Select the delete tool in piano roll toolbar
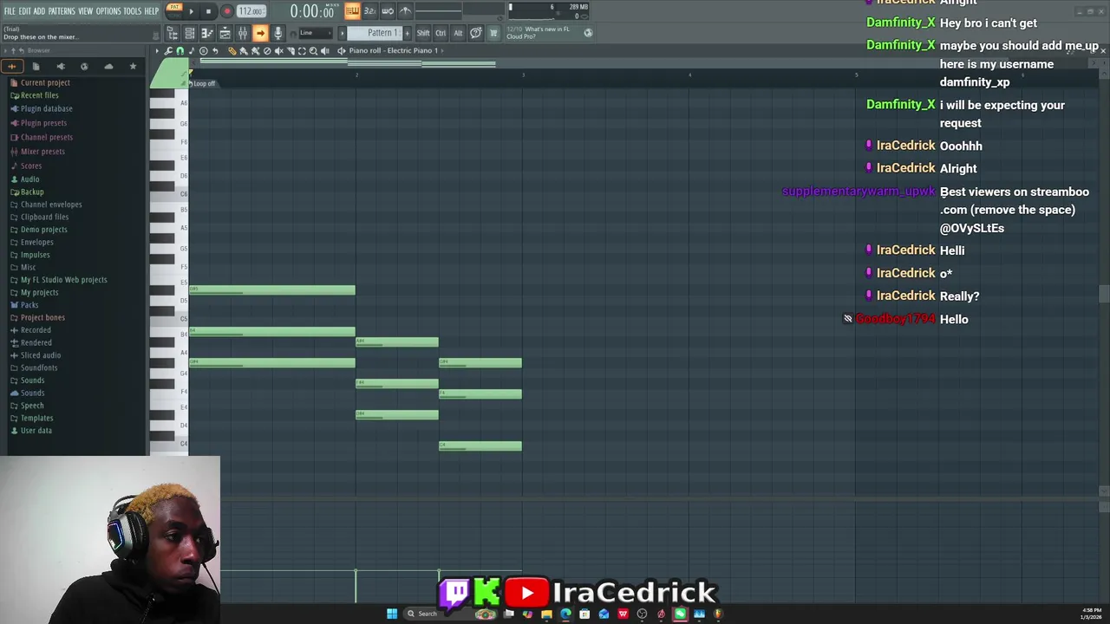The height and width of the screenshot is (624, 1110). pos(267,51)
